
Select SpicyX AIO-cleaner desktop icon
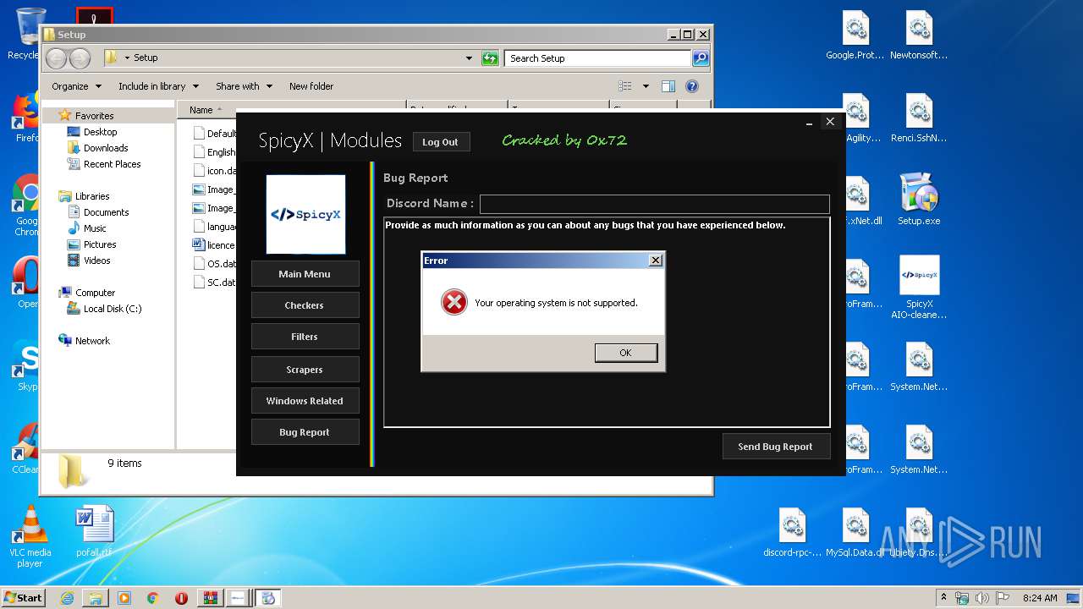click(x=919, y=288)
